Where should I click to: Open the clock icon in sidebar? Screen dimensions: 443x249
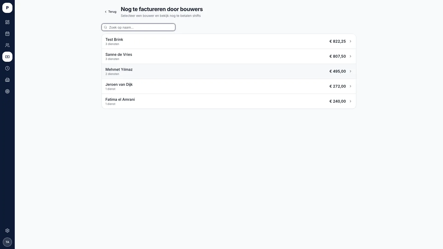coord(7,68)
